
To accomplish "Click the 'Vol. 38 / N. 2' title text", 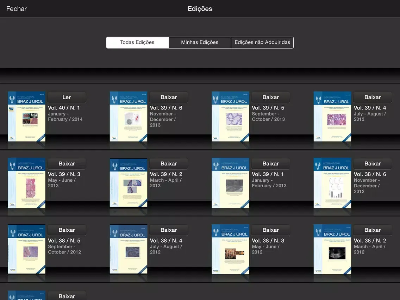I will [370, 240].
